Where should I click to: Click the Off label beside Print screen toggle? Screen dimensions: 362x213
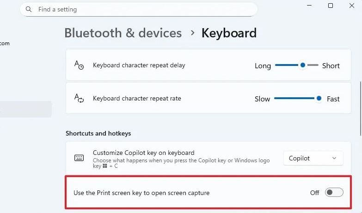(314, 193)
